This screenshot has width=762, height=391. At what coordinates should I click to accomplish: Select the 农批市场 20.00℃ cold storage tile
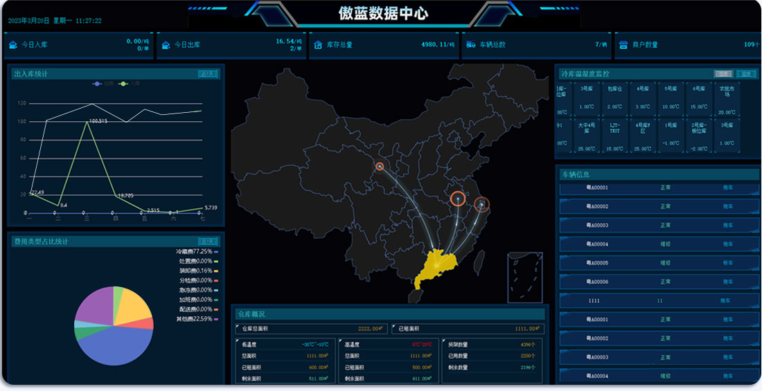coord(726,100)
